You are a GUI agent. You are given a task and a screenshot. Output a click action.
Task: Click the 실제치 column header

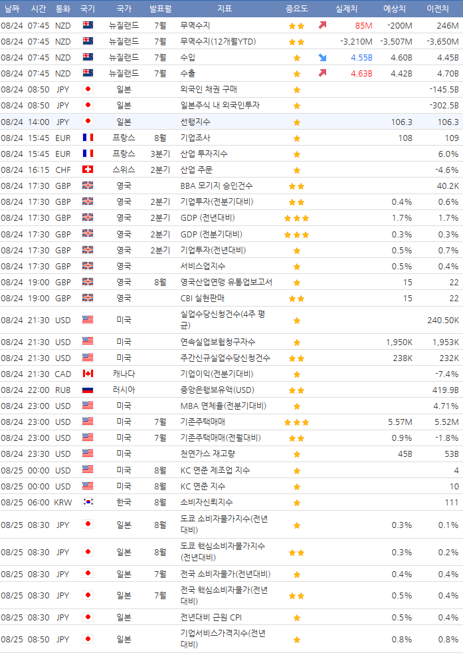coord(347,9)
